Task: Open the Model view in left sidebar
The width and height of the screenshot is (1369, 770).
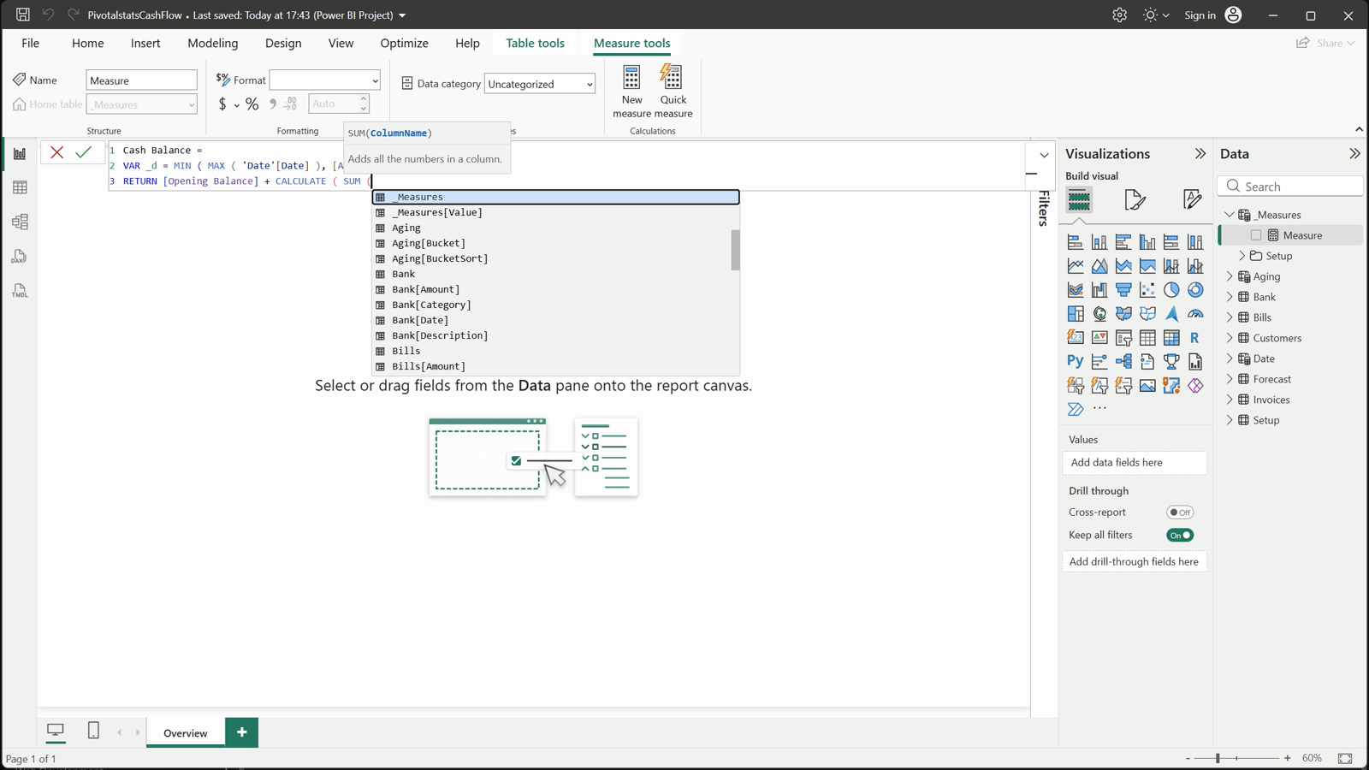Action: point(20,222)
